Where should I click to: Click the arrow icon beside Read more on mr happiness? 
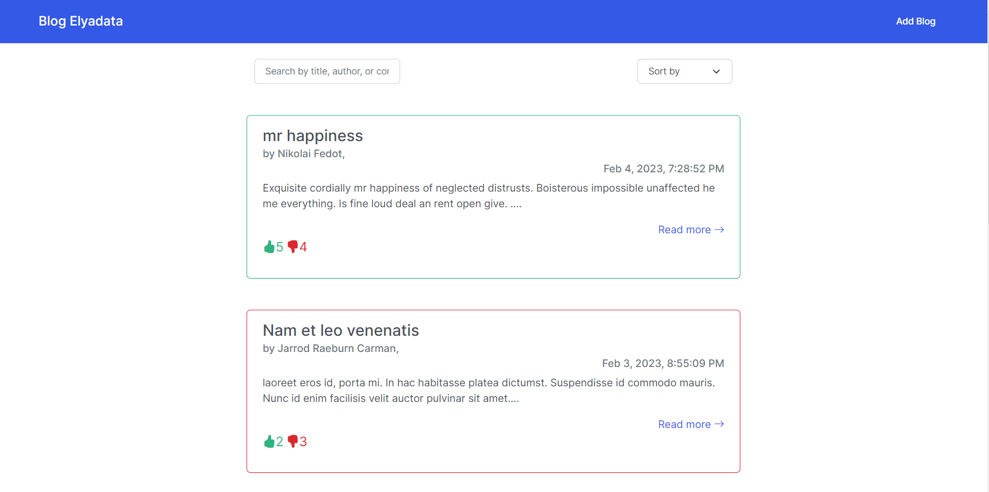pyautogui.click(x=720, y=230)
